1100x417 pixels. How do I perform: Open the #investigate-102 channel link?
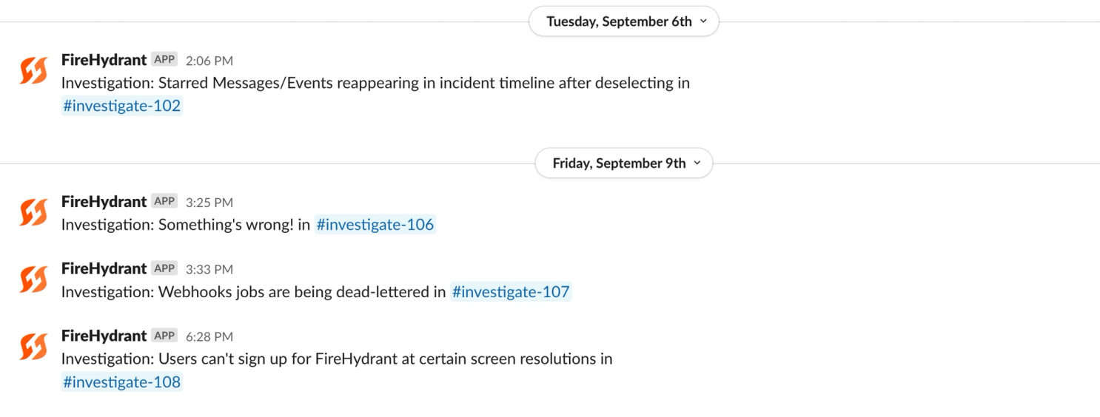[x=121, y=106]
